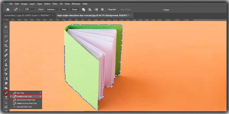The image size is (229, 114).
Task: Click the Shape button
Action: point(75,10)
